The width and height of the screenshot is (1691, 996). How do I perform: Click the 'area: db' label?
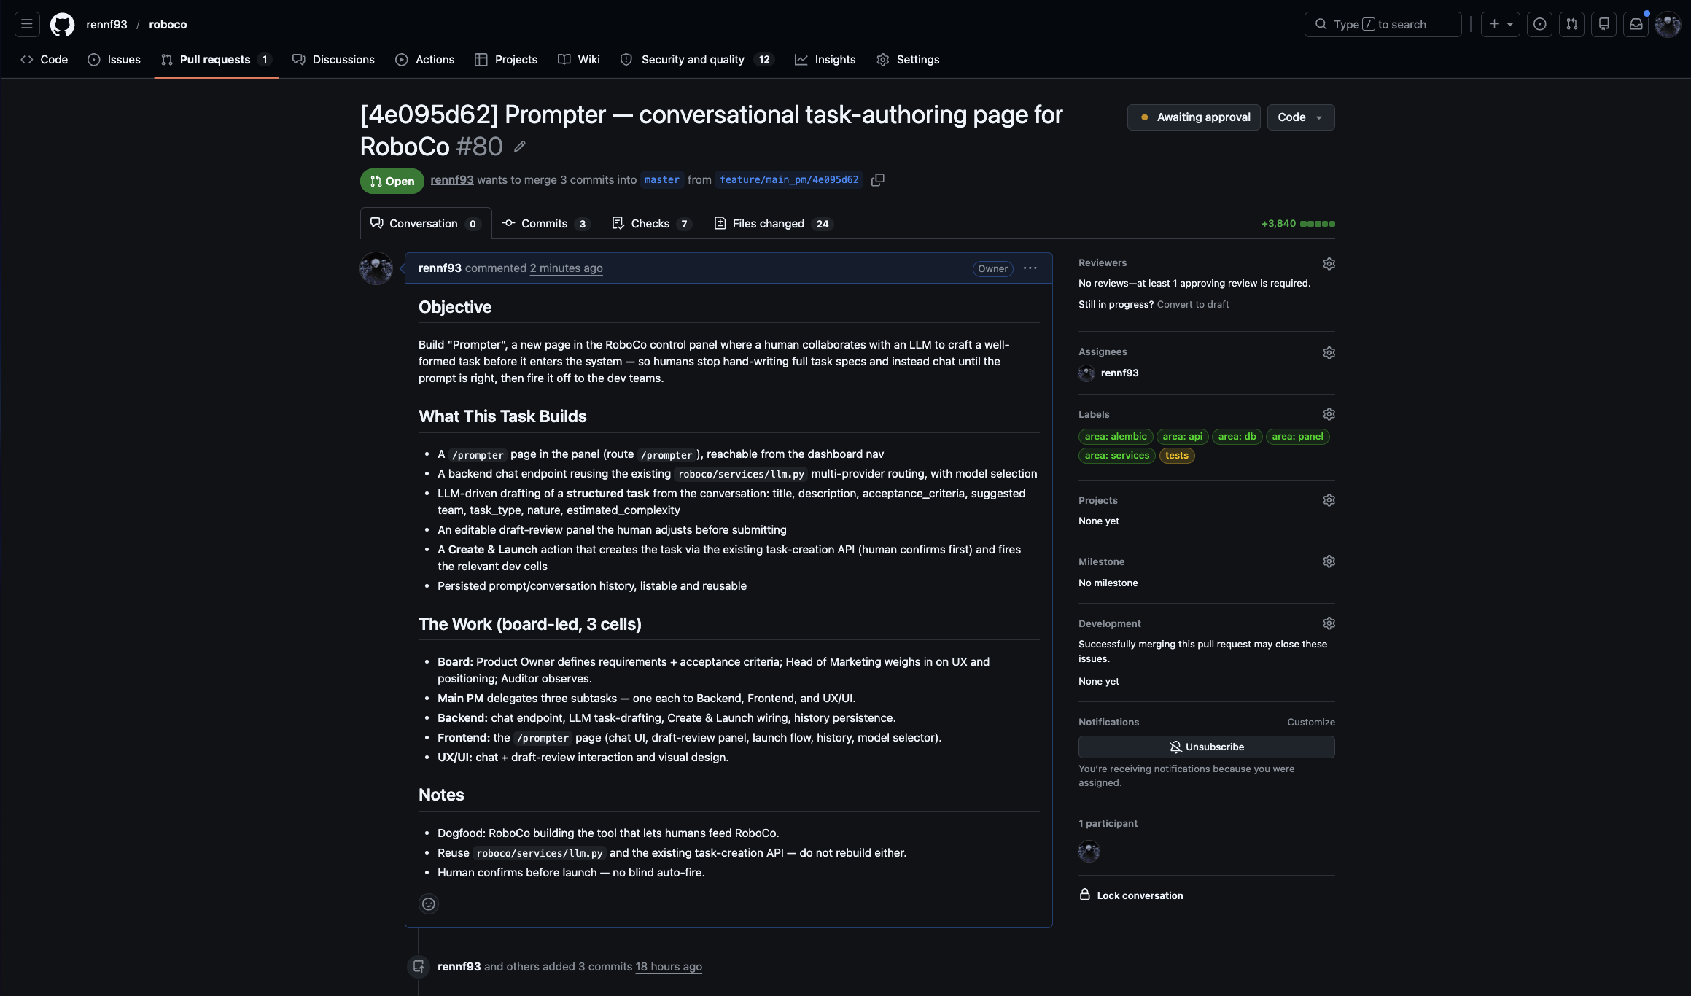(1237, 437)
